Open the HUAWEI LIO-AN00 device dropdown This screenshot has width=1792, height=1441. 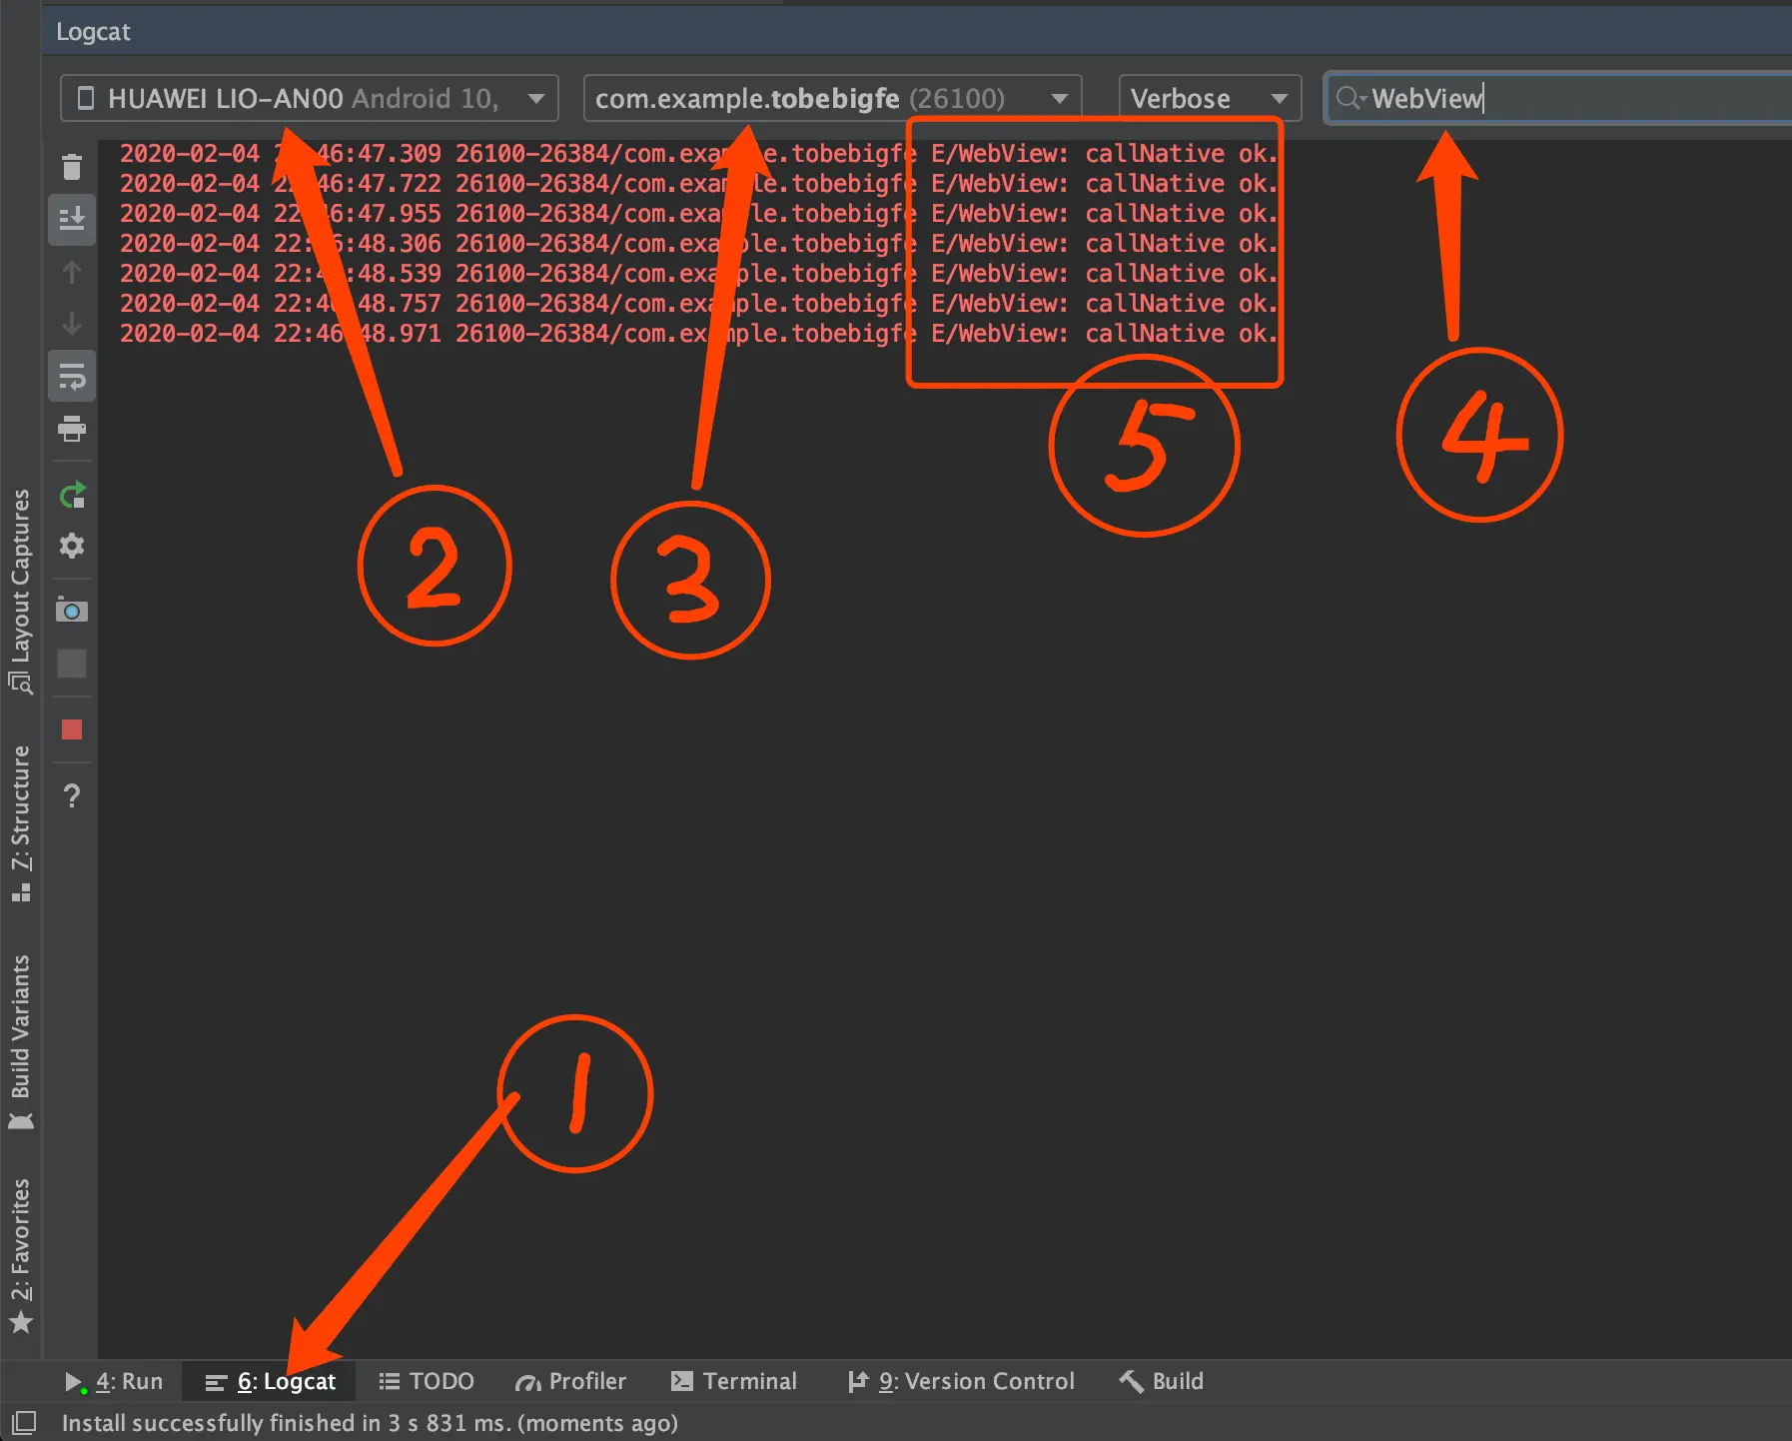coord(310,98)
